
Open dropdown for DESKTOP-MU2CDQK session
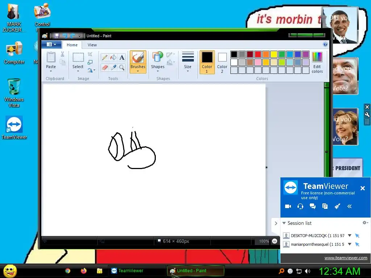point(350,235)
